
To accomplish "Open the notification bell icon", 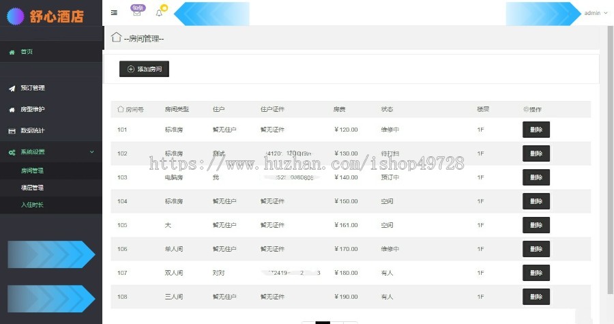I will coord(159,13).
